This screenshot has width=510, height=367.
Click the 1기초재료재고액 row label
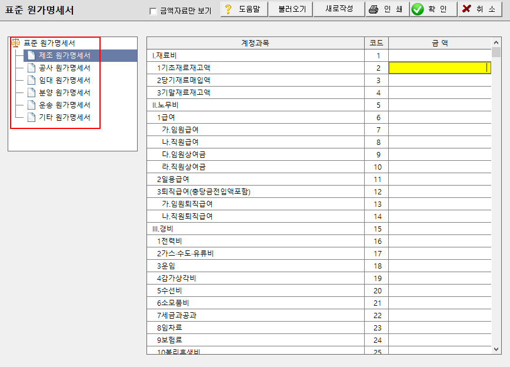184,68
